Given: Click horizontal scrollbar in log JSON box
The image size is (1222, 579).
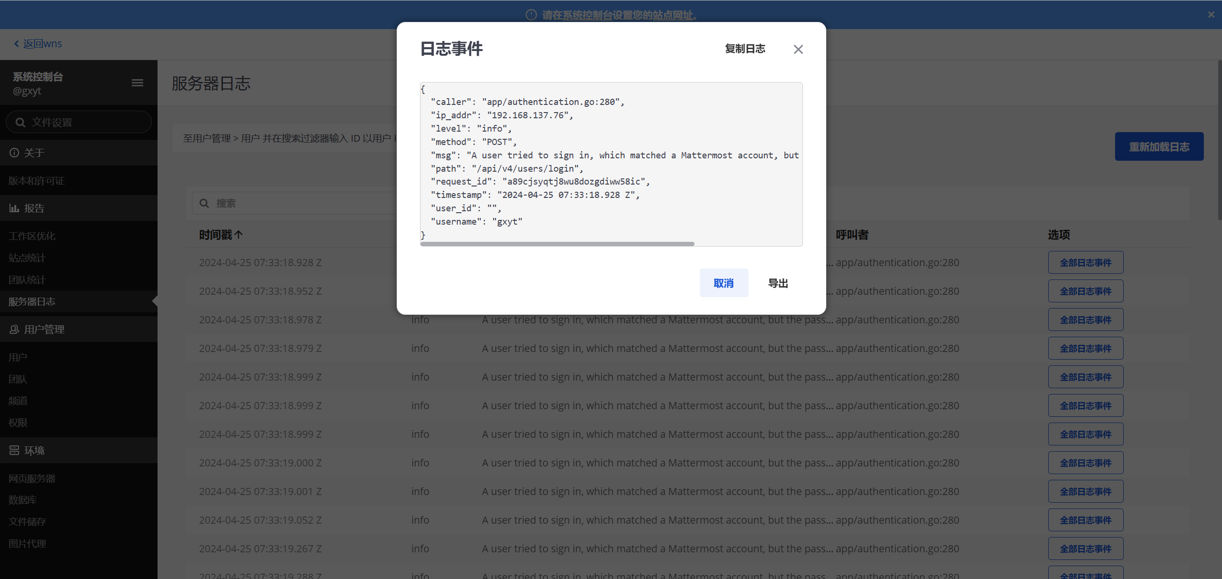Looking at the screenshot, I should 557,244.
